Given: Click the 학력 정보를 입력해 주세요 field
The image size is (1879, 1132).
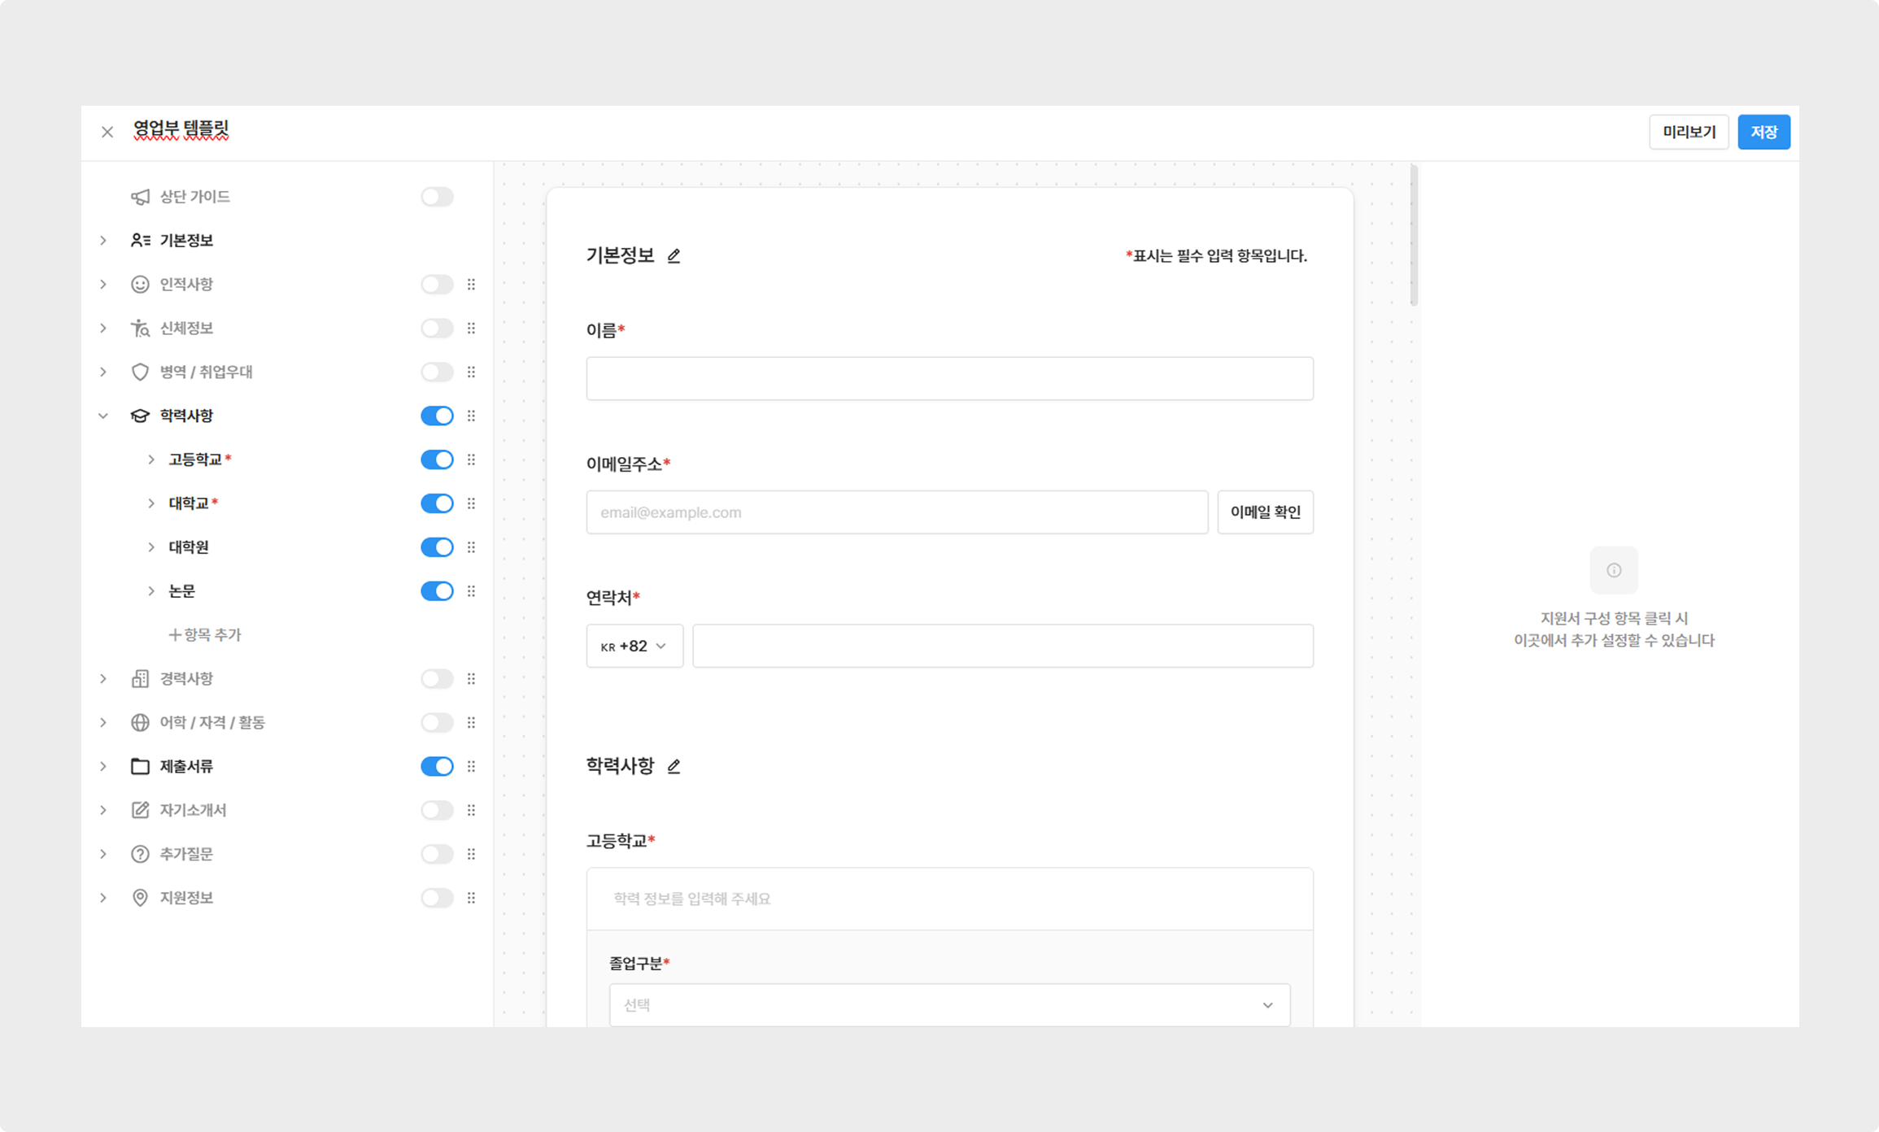Looking at the screenshot, I should click(x=949, y=899).
